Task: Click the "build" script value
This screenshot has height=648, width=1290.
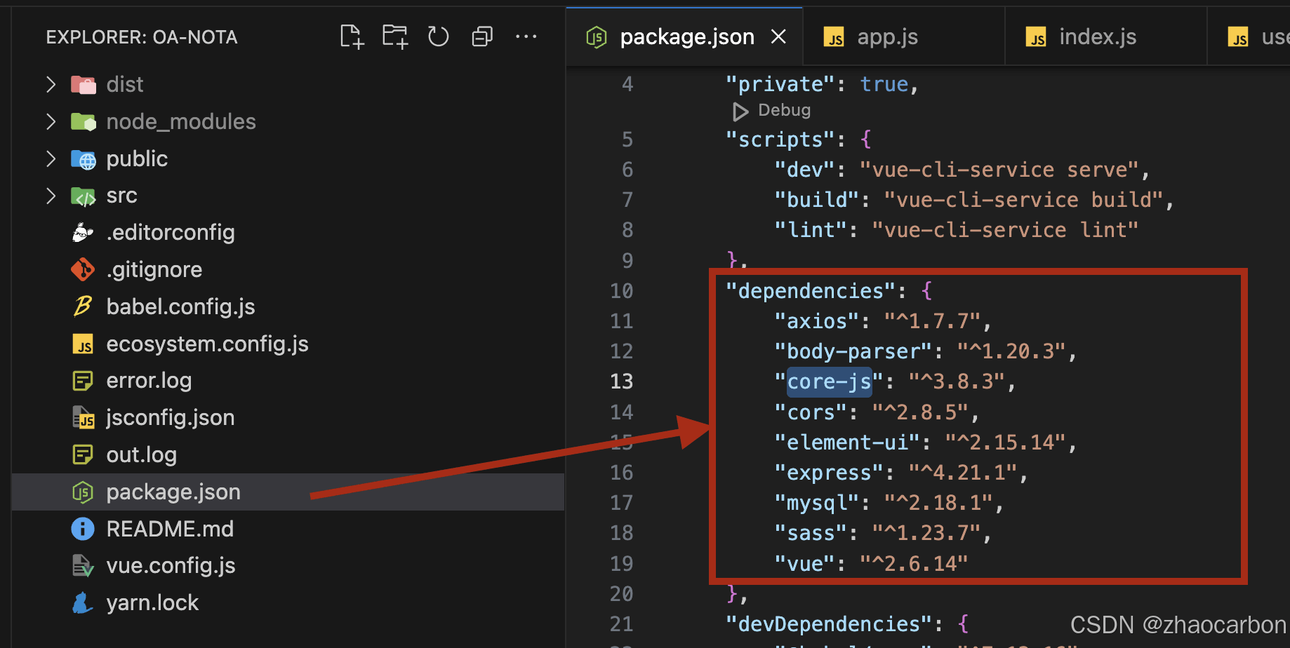Action: [1023, 200]
